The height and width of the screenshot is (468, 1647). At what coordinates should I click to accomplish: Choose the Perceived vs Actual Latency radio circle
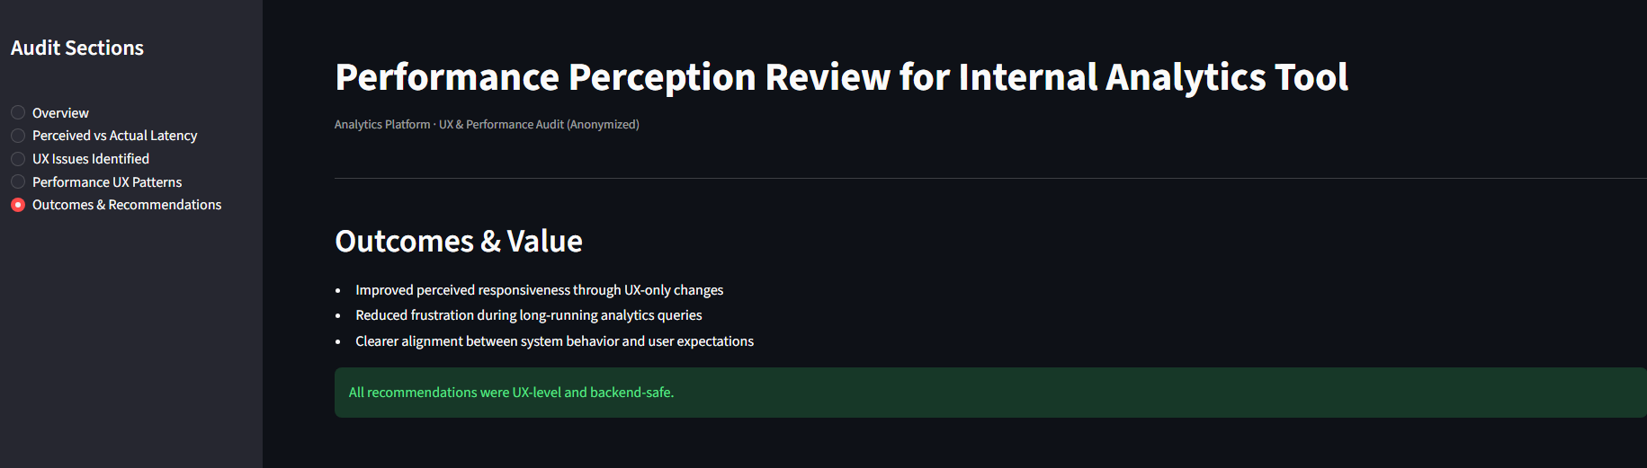pyautogui.click(x=18, y=136)
